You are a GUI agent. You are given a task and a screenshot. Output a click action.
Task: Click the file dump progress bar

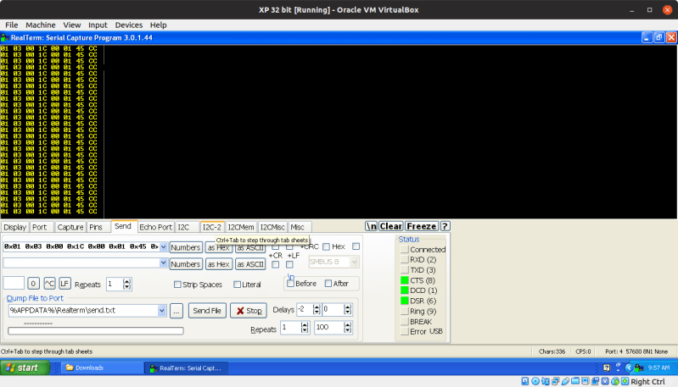point(96,331)
